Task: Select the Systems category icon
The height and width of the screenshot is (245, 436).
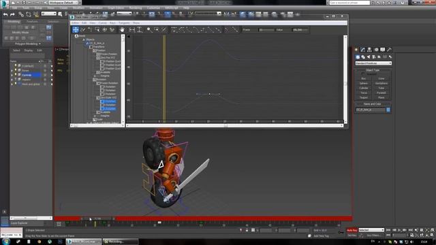Action: tap(390, 57)
